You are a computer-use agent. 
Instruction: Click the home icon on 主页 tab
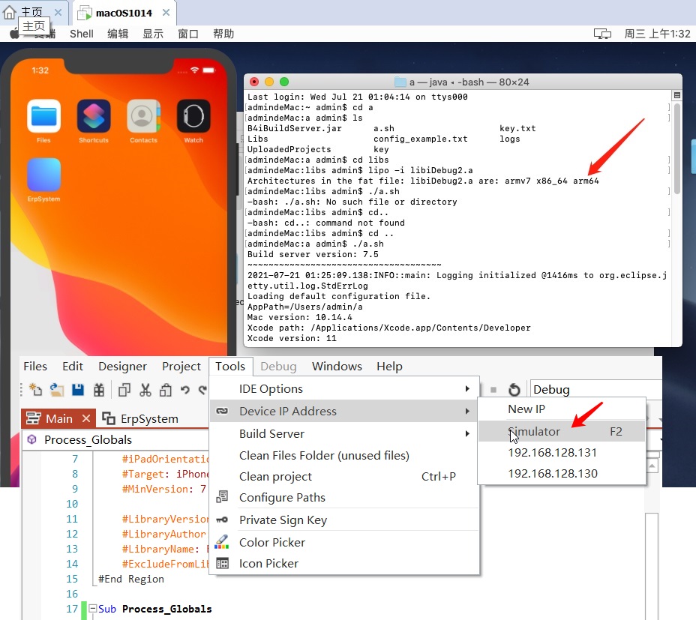[9, 12]
